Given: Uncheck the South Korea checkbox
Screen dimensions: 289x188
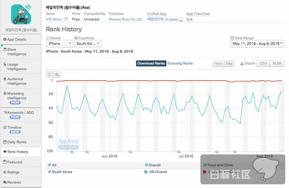Looking at the screenshot, I should (49, 172).
